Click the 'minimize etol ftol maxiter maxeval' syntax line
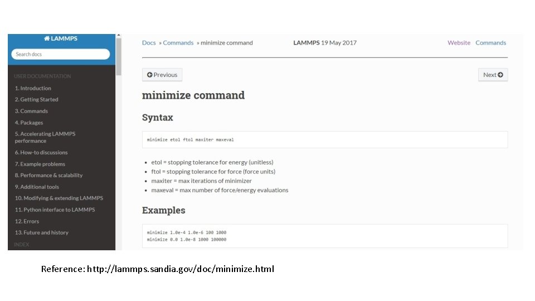 point(191,139)
